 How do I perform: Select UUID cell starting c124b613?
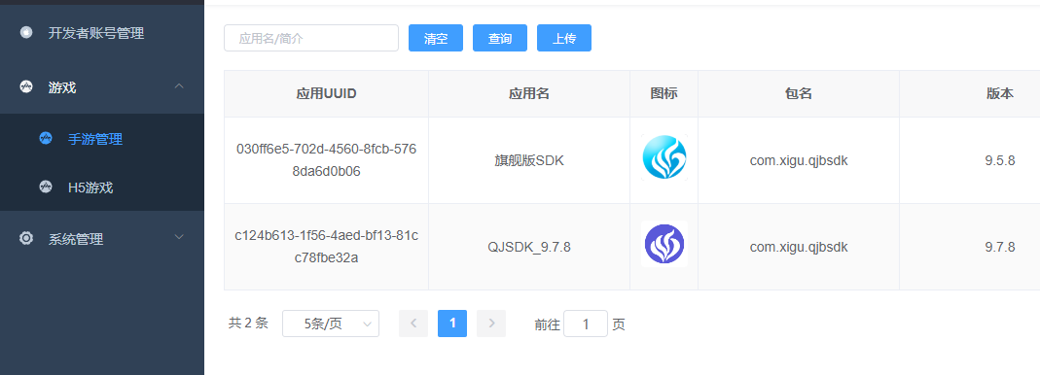coord(326,247)
